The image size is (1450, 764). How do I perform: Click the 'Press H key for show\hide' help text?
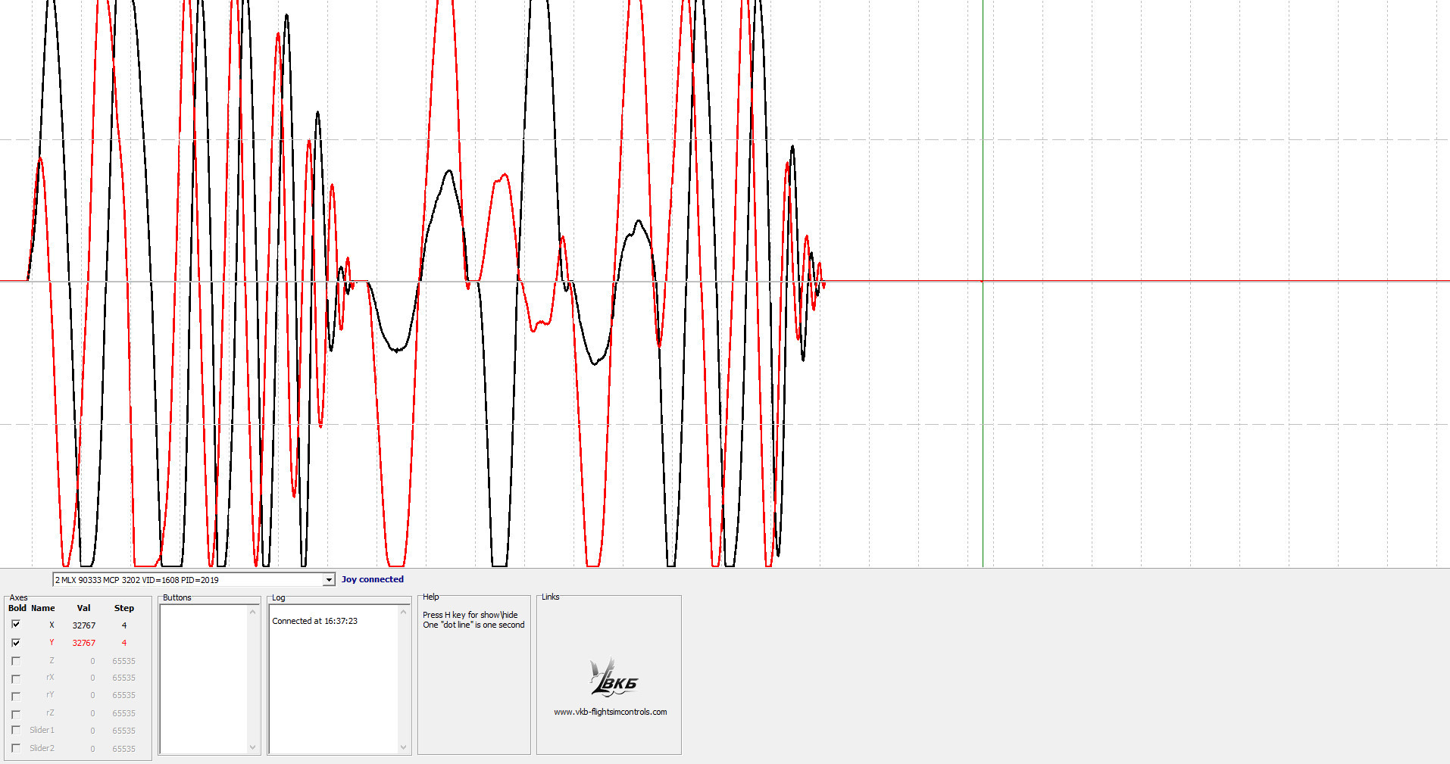point(470,615)
